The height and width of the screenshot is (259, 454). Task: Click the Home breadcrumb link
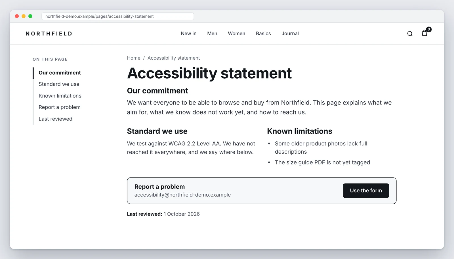click(x=134, y=58)
